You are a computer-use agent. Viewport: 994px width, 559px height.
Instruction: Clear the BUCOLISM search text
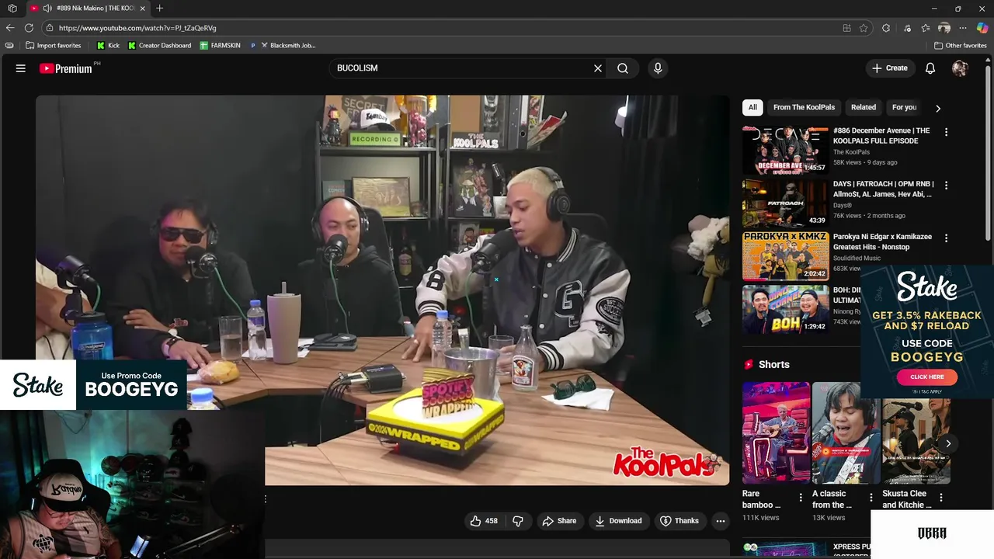(x=598, y=68)
